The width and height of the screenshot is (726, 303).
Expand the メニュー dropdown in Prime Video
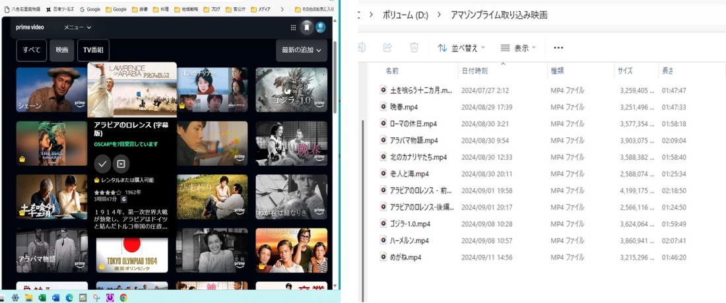click(x=77, y=28)
